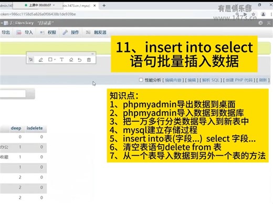
Task: Click the 编辑 edit link
Action: coord(192,80)
